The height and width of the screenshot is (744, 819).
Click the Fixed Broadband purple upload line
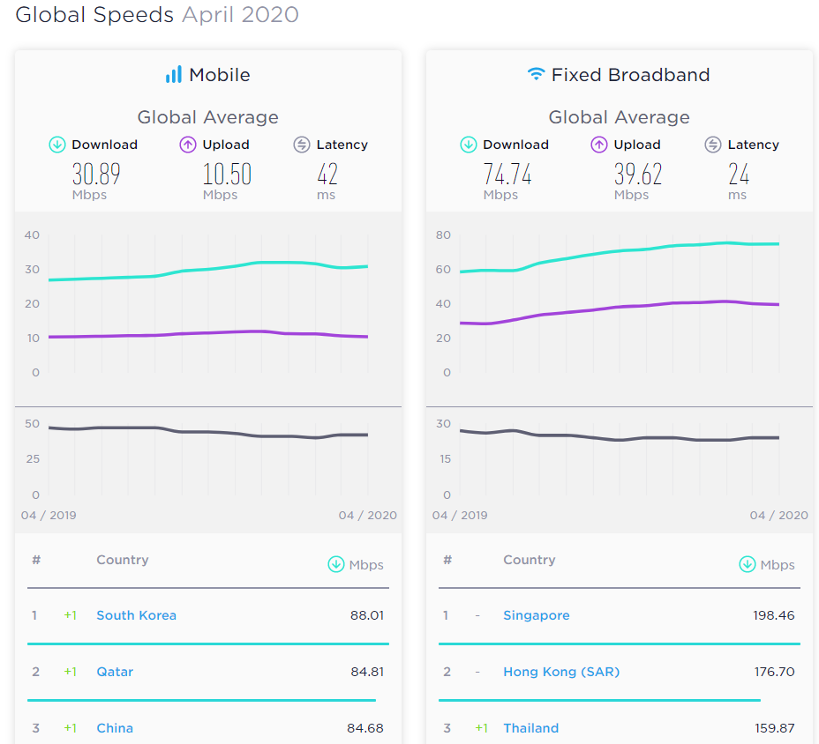pos(618,308)
